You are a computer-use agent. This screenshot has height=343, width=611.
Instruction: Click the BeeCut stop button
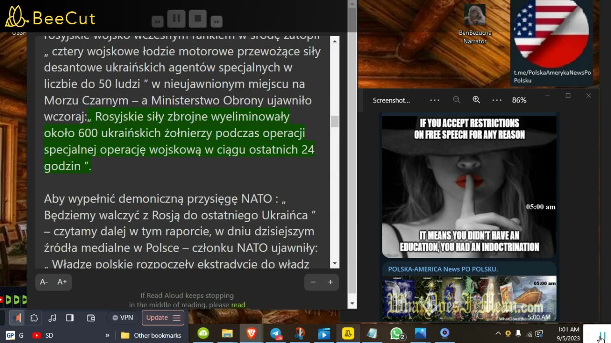(198, 19)
